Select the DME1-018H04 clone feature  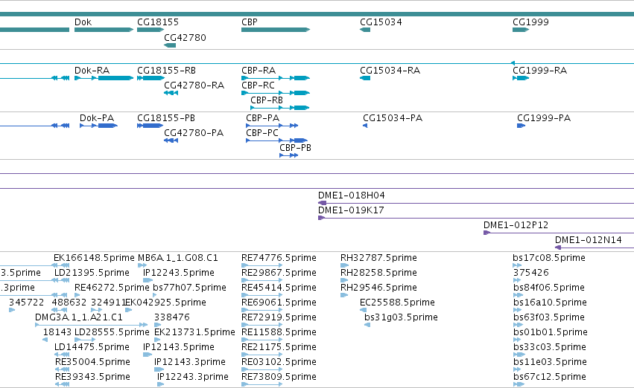pos(476,203)
